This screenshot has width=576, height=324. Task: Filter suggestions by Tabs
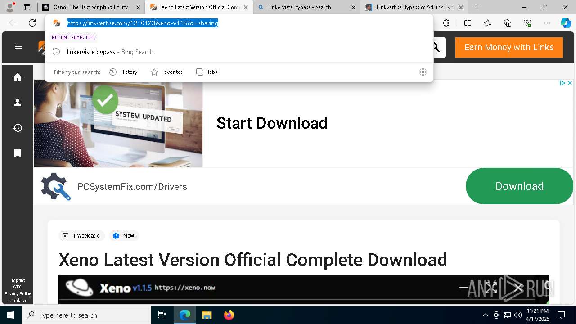[x=207, y=72]
